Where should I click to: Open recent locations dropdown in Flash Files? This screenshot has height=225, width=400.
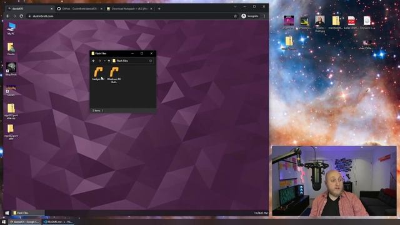(104, 61)
